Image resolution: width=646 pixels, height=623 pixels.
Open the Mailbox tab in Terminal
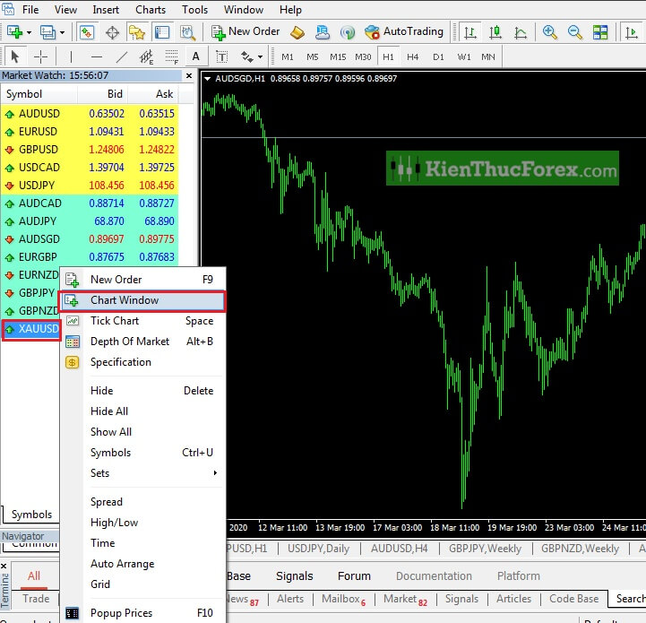click(343, 599)
